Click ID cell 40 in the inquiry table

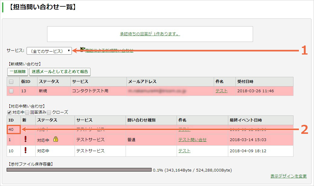[14, 129]
